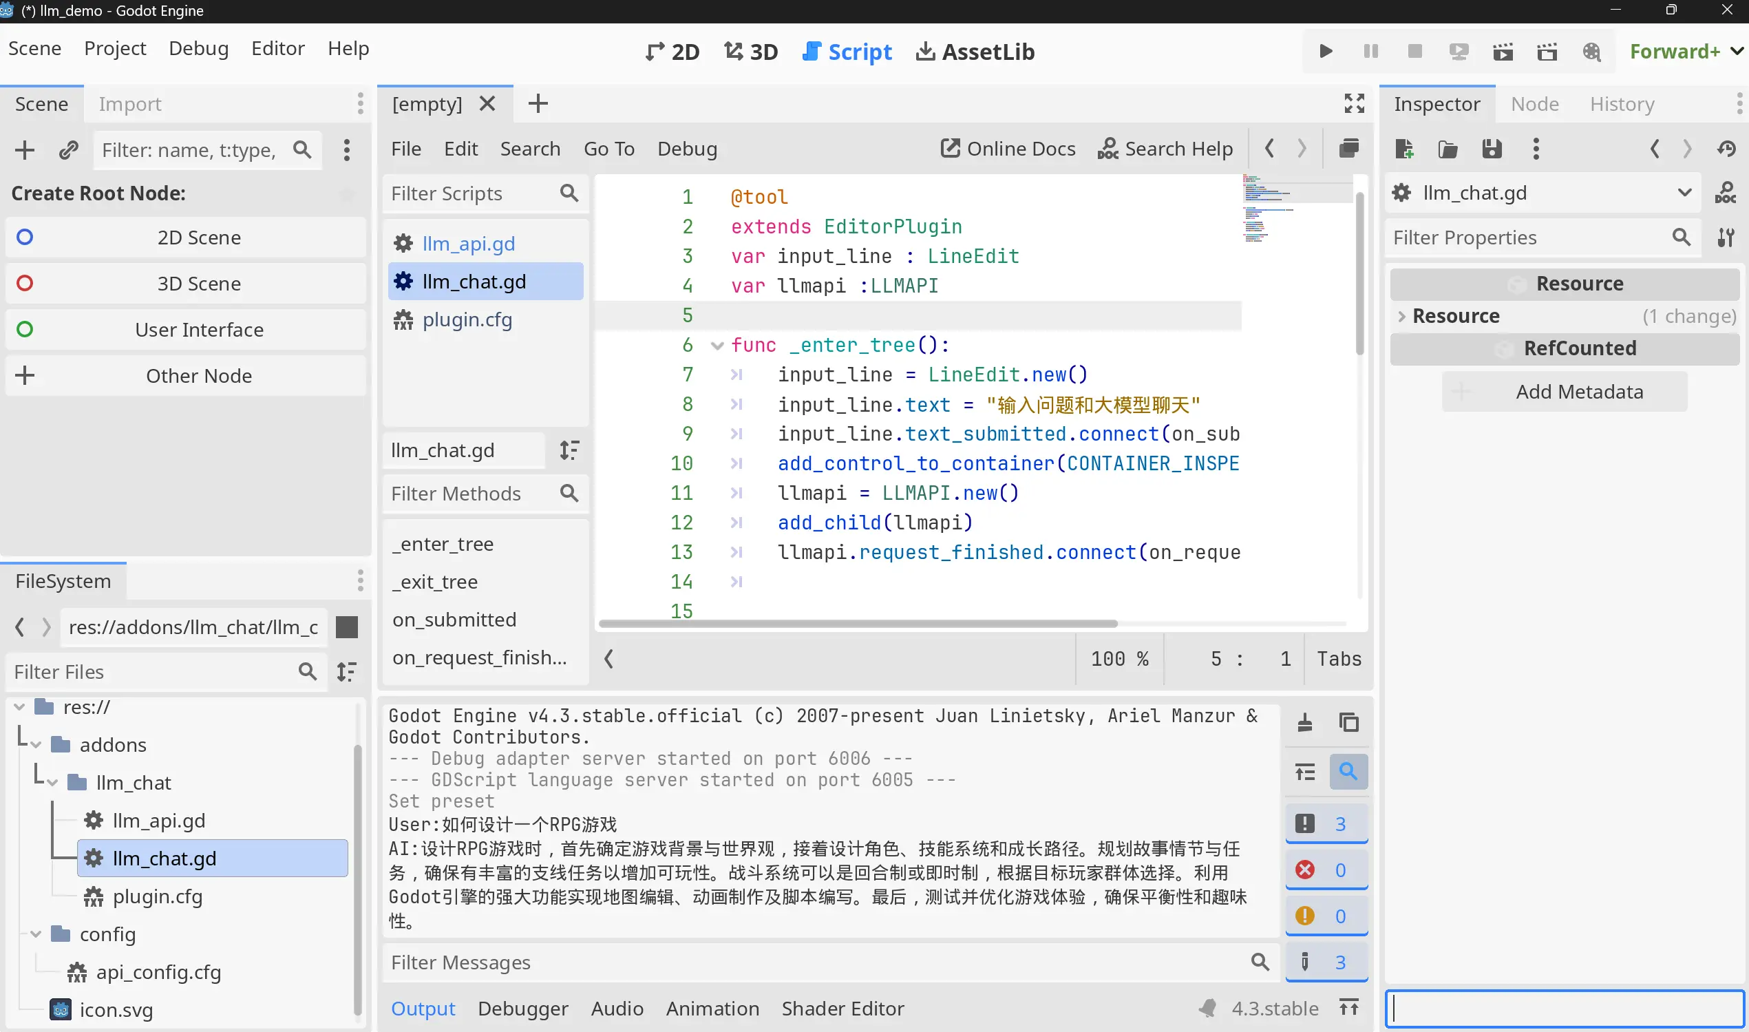Pause the running project
The image size is (1749, 1032).
point(1371,52)
